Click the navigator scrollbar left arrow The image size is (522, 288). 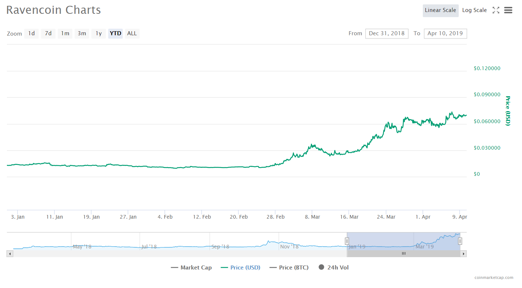10,254
